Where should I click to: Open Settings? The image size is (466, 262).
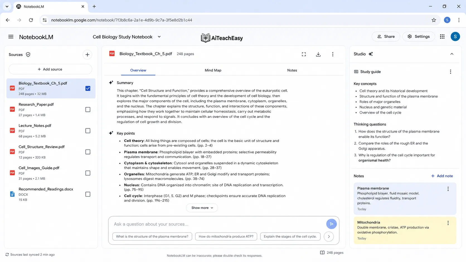[x=418, y=36]
